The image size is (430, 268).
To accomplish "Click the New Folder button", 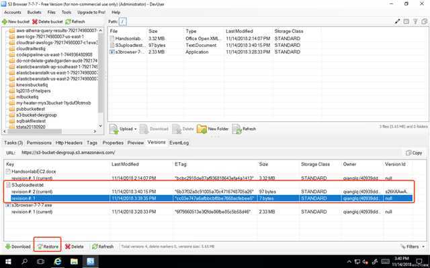I will (x=213, y=129).
